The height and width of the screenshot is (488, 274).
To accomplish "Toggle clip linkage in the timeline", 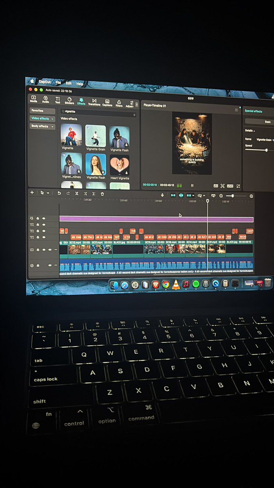I will (x=190, y=196).
